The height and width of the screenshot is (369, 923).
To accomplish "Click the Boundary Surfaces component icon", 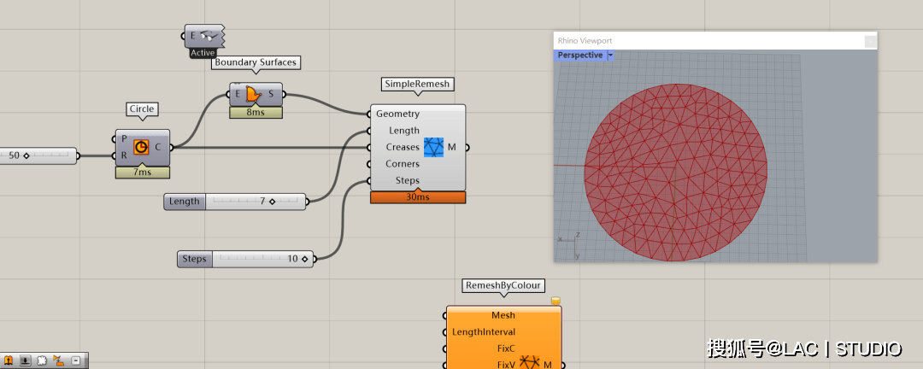I will tap(252, 94).
